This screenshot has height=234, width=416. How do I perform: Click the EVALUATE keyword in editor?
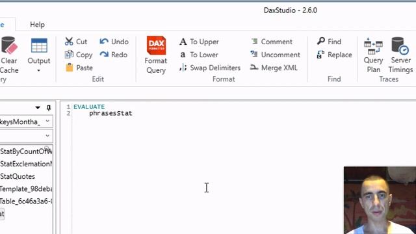(x=89, y=107)
